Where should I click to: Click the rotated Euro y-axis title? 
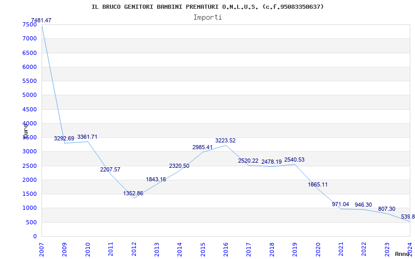[x=25, y=131]
